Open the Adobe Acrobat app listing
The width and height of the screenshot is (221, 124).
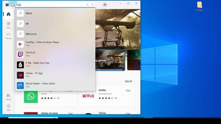click(49, 112)
